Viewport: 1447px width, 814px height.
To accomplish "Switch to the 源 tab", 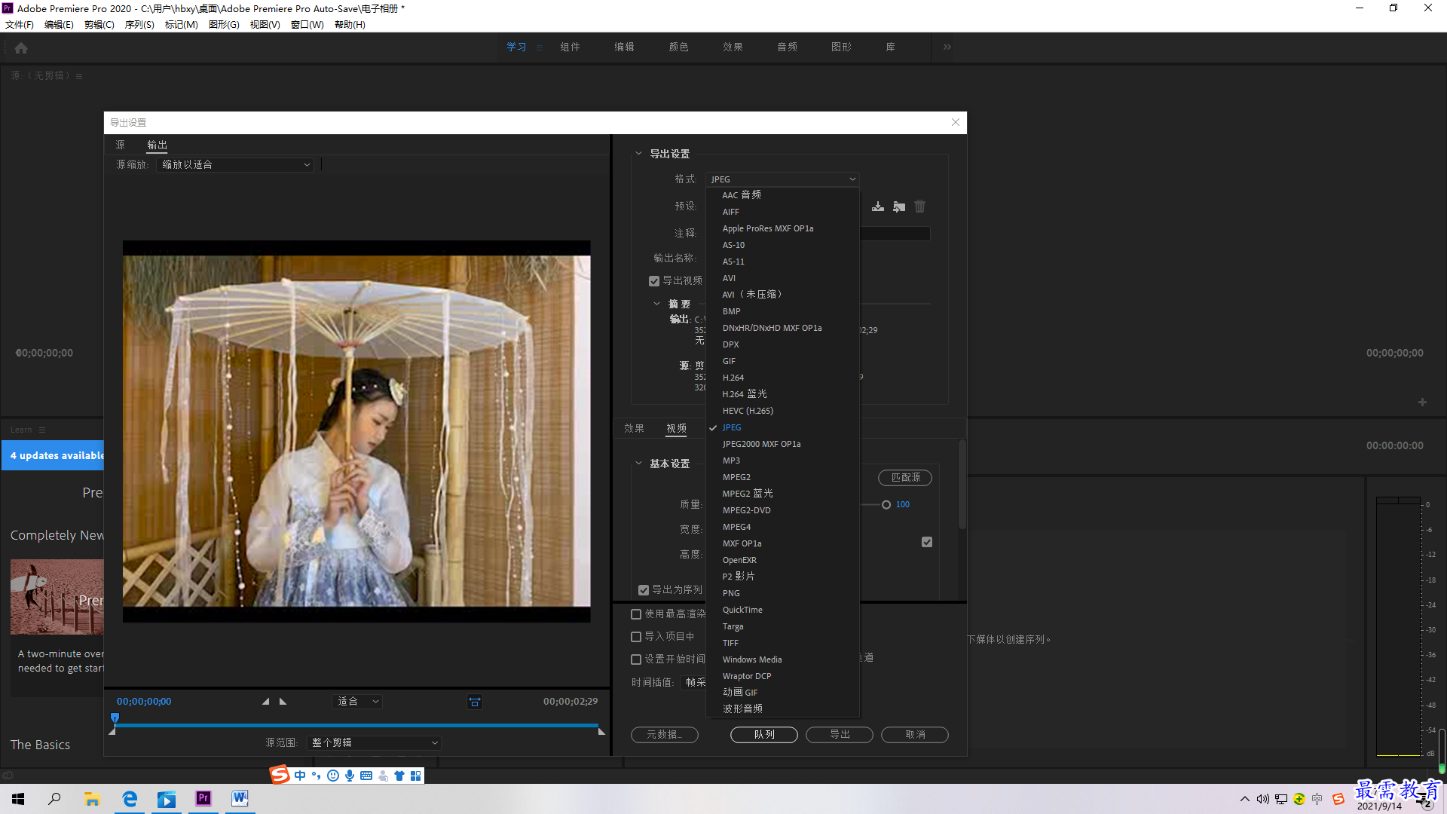I will click(120, 145).
